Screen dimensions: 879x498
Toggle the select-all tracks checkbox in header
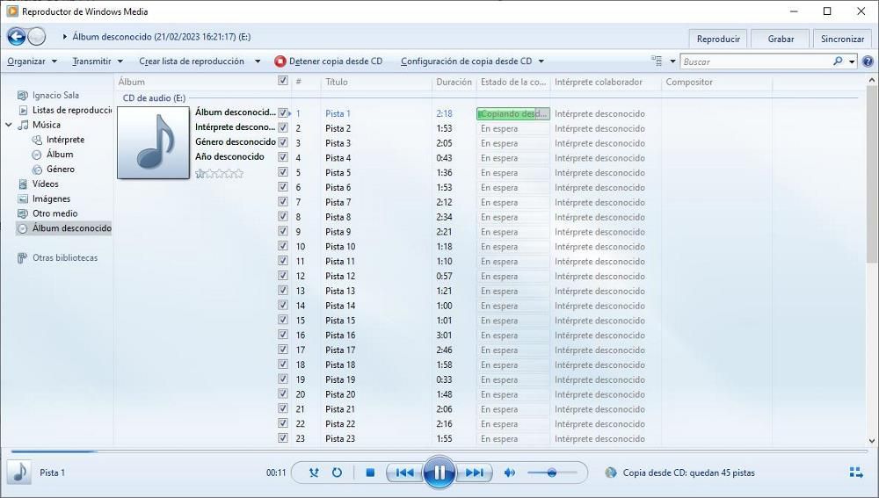[x=283, y=81]
